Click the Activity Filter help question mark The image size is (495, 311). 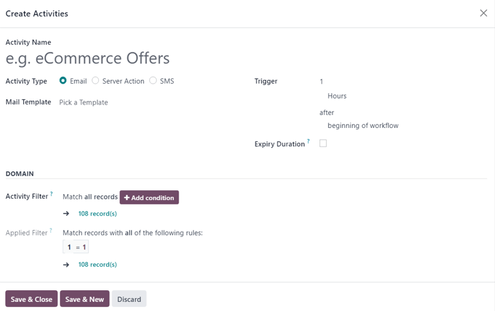click(51, 193)
